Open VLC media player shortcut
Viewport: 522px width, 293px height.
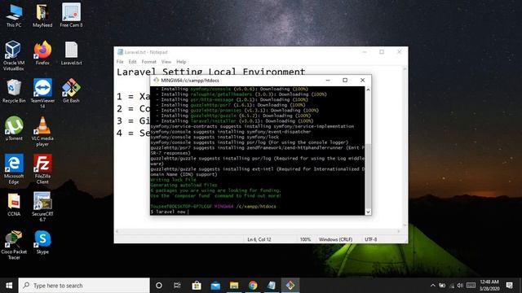coord(42,131)
